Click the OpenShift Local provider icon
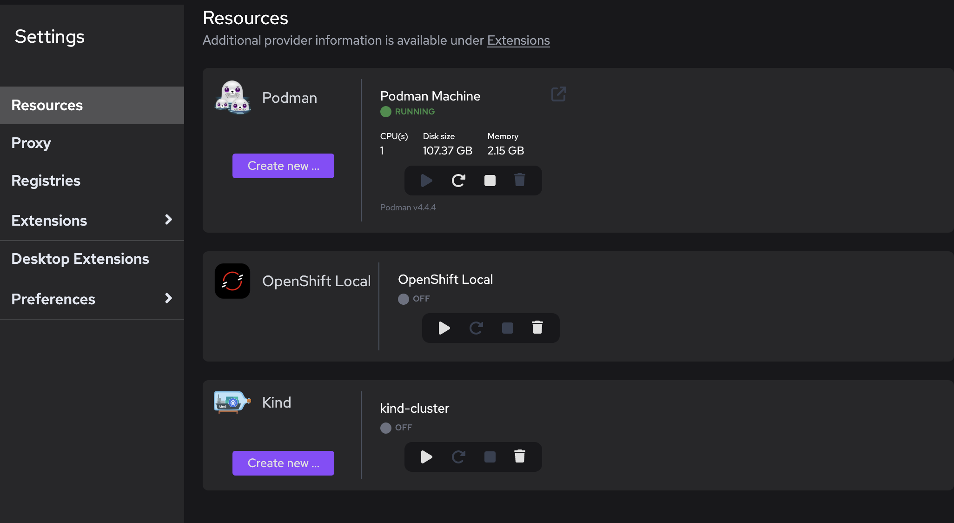The width and height of the screenshot is (954, 523). (232, 281)
